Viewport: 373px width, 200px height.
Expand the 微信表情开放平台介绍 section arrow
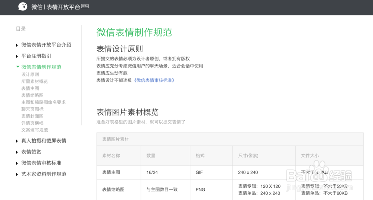point(17,45)
